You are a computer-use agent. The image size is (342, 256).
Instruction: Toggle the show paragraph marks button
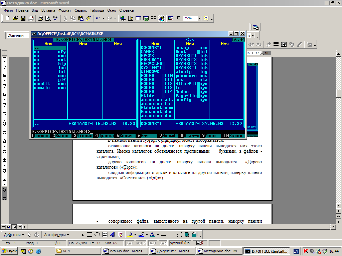[x=178, y=18]
